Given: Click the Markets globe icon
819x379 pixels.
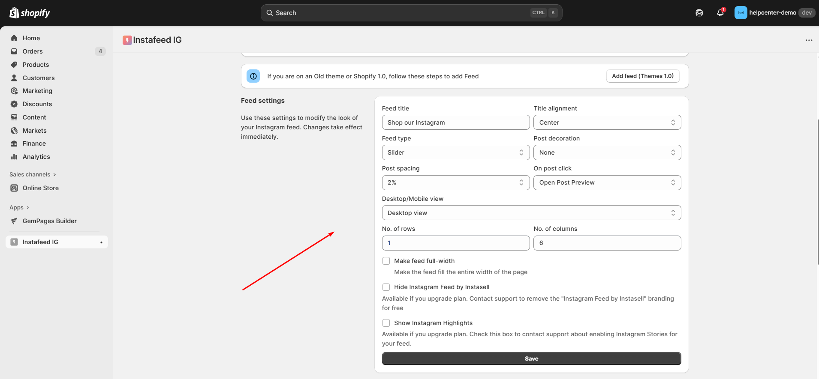Looking at the screenshot, I should click(14, 131).
